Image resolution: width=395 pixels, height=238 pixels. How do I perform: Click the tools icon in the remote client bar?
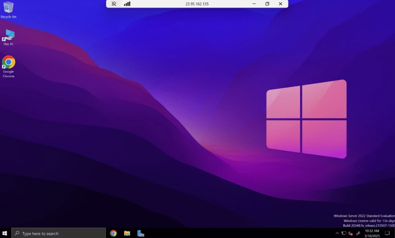point(114,4)
